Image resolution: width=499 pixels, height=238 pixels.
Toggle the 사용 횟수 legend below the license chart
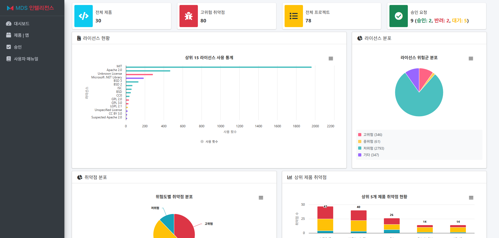tap(209, 141)
